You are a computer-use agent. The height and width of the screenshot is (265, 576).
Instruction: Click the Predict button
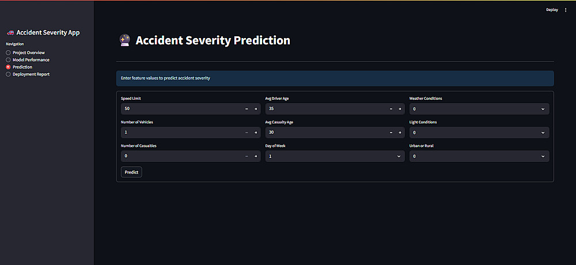[x=131, y=172]
